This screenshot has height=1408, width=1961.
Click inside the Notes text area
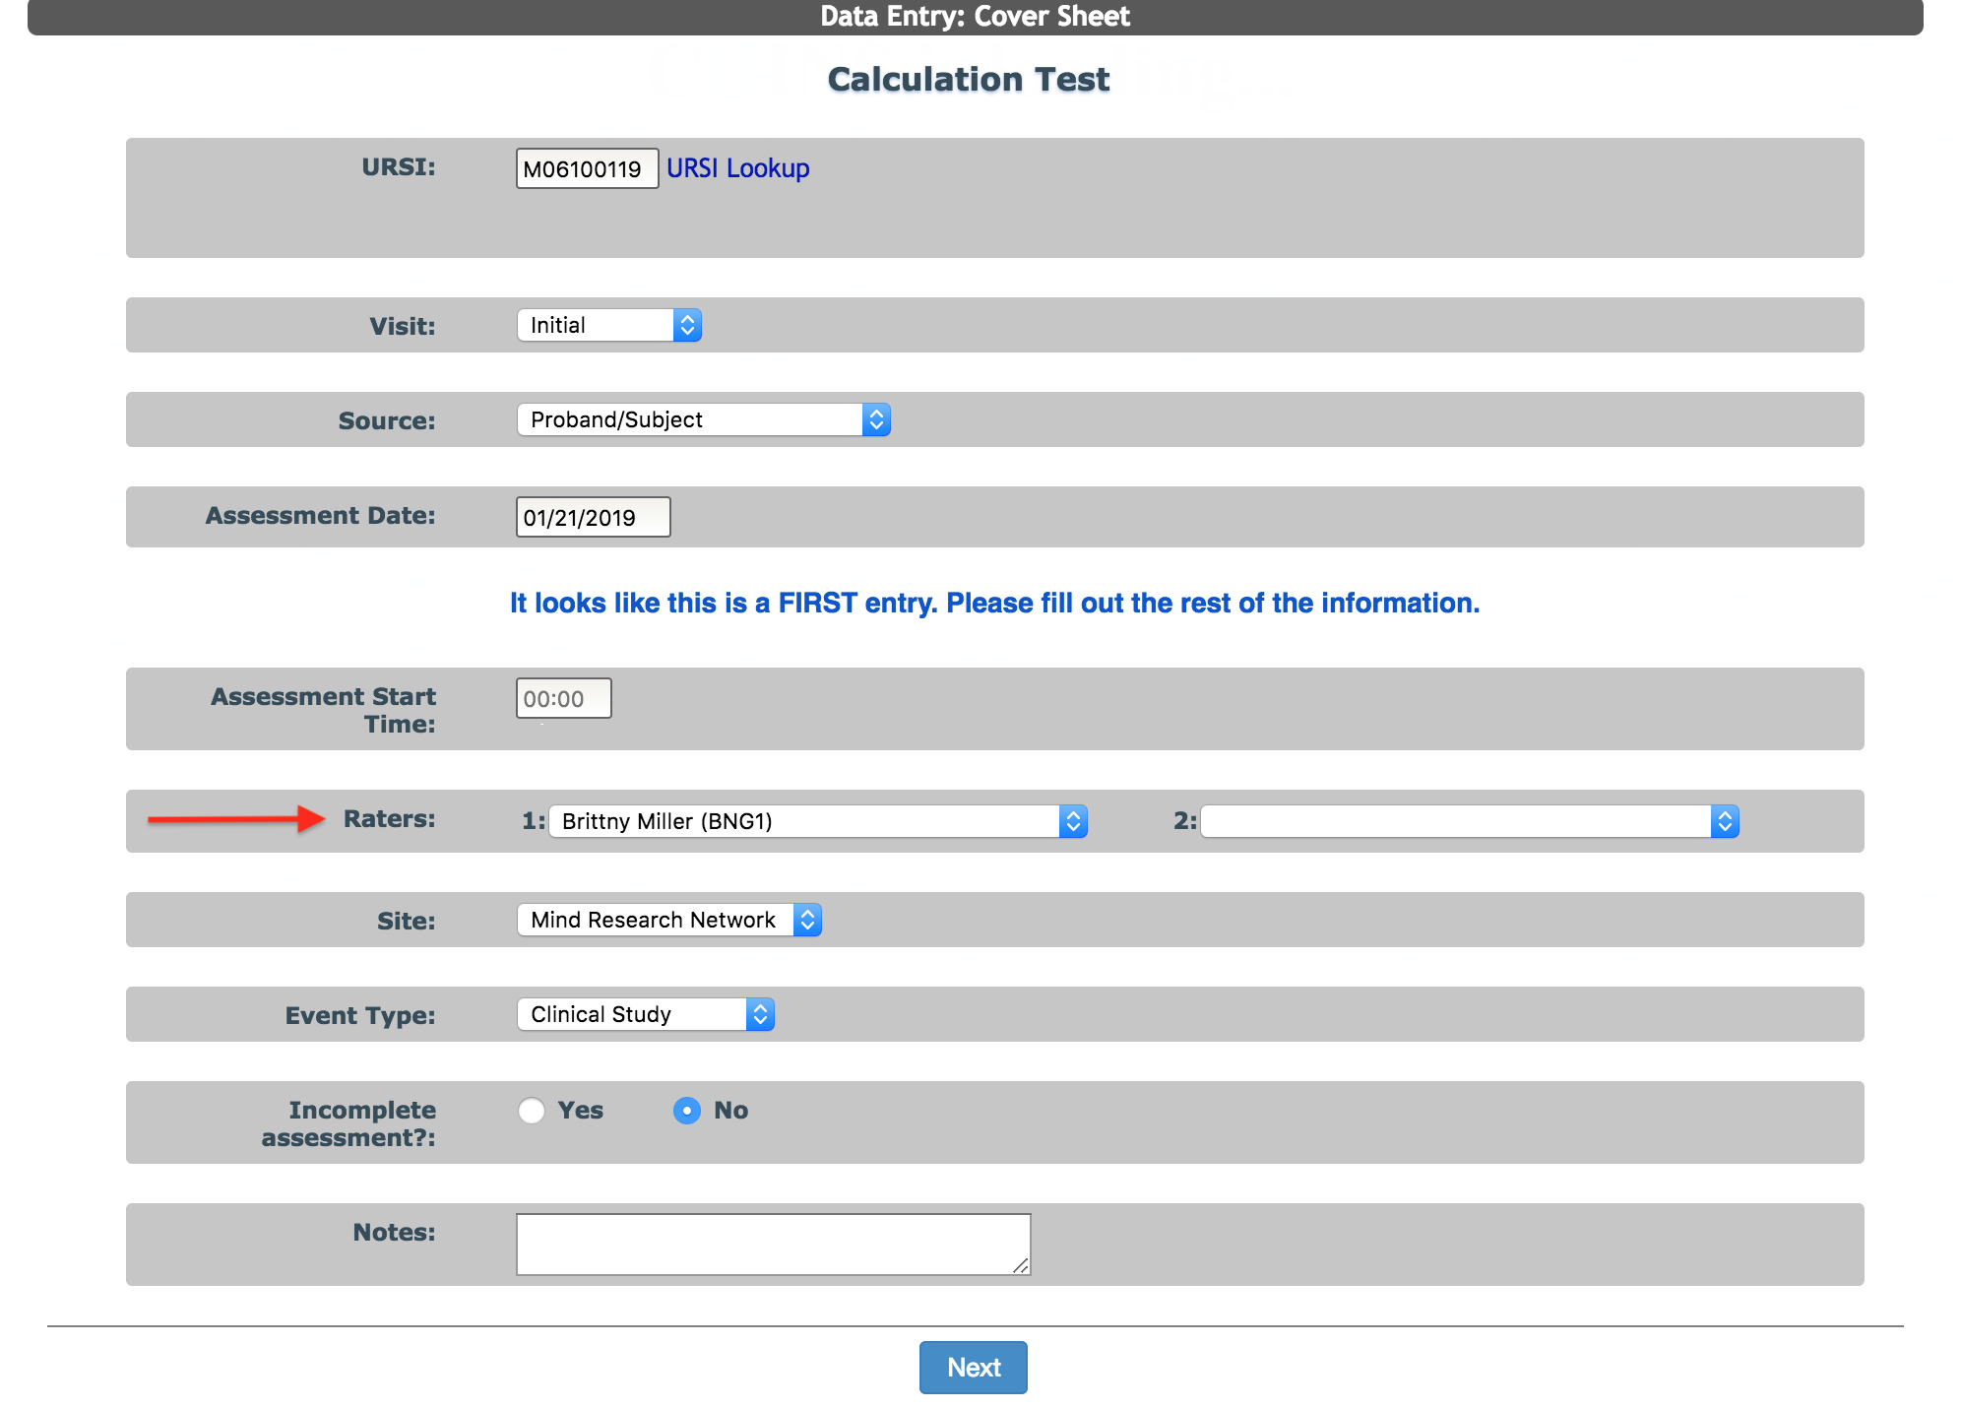pyautogui.click(x=772, y=1244)
